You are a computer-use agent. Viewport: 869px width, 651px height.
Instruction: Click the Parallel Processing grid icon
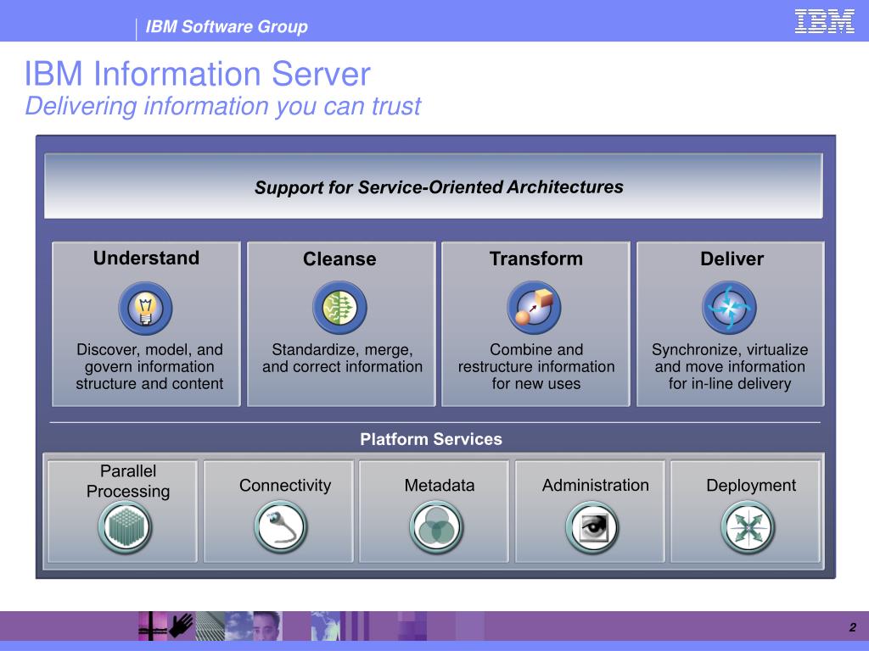pos(126,527)
